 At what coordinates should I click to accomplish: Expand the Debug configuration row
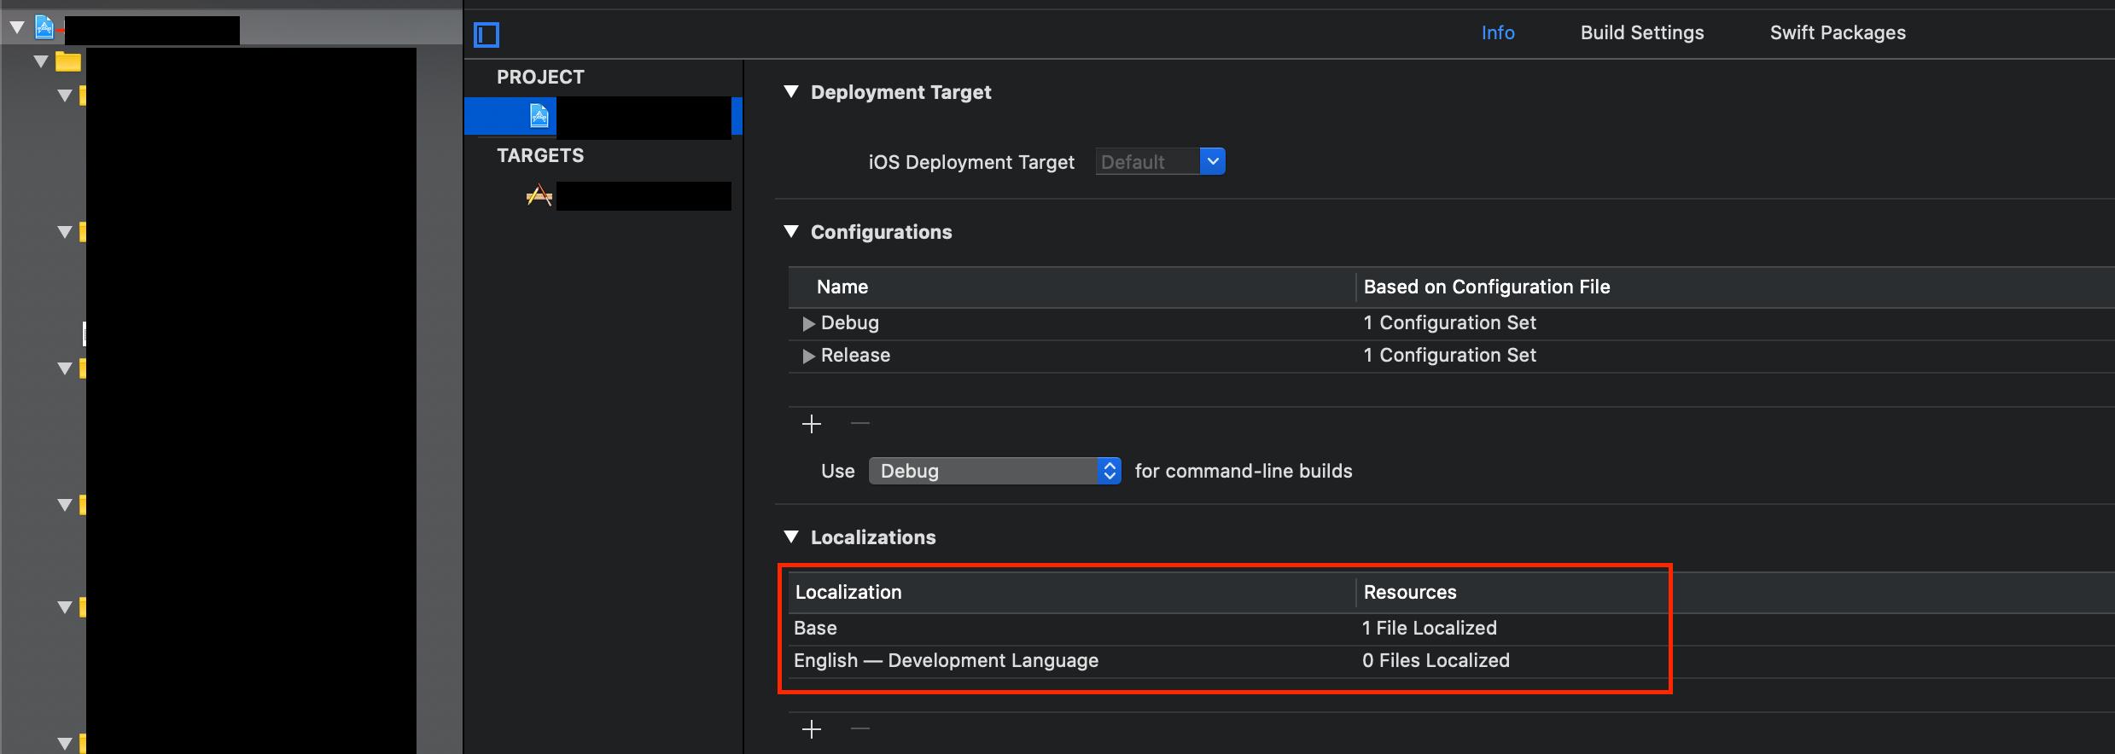(x=808, y=323)
